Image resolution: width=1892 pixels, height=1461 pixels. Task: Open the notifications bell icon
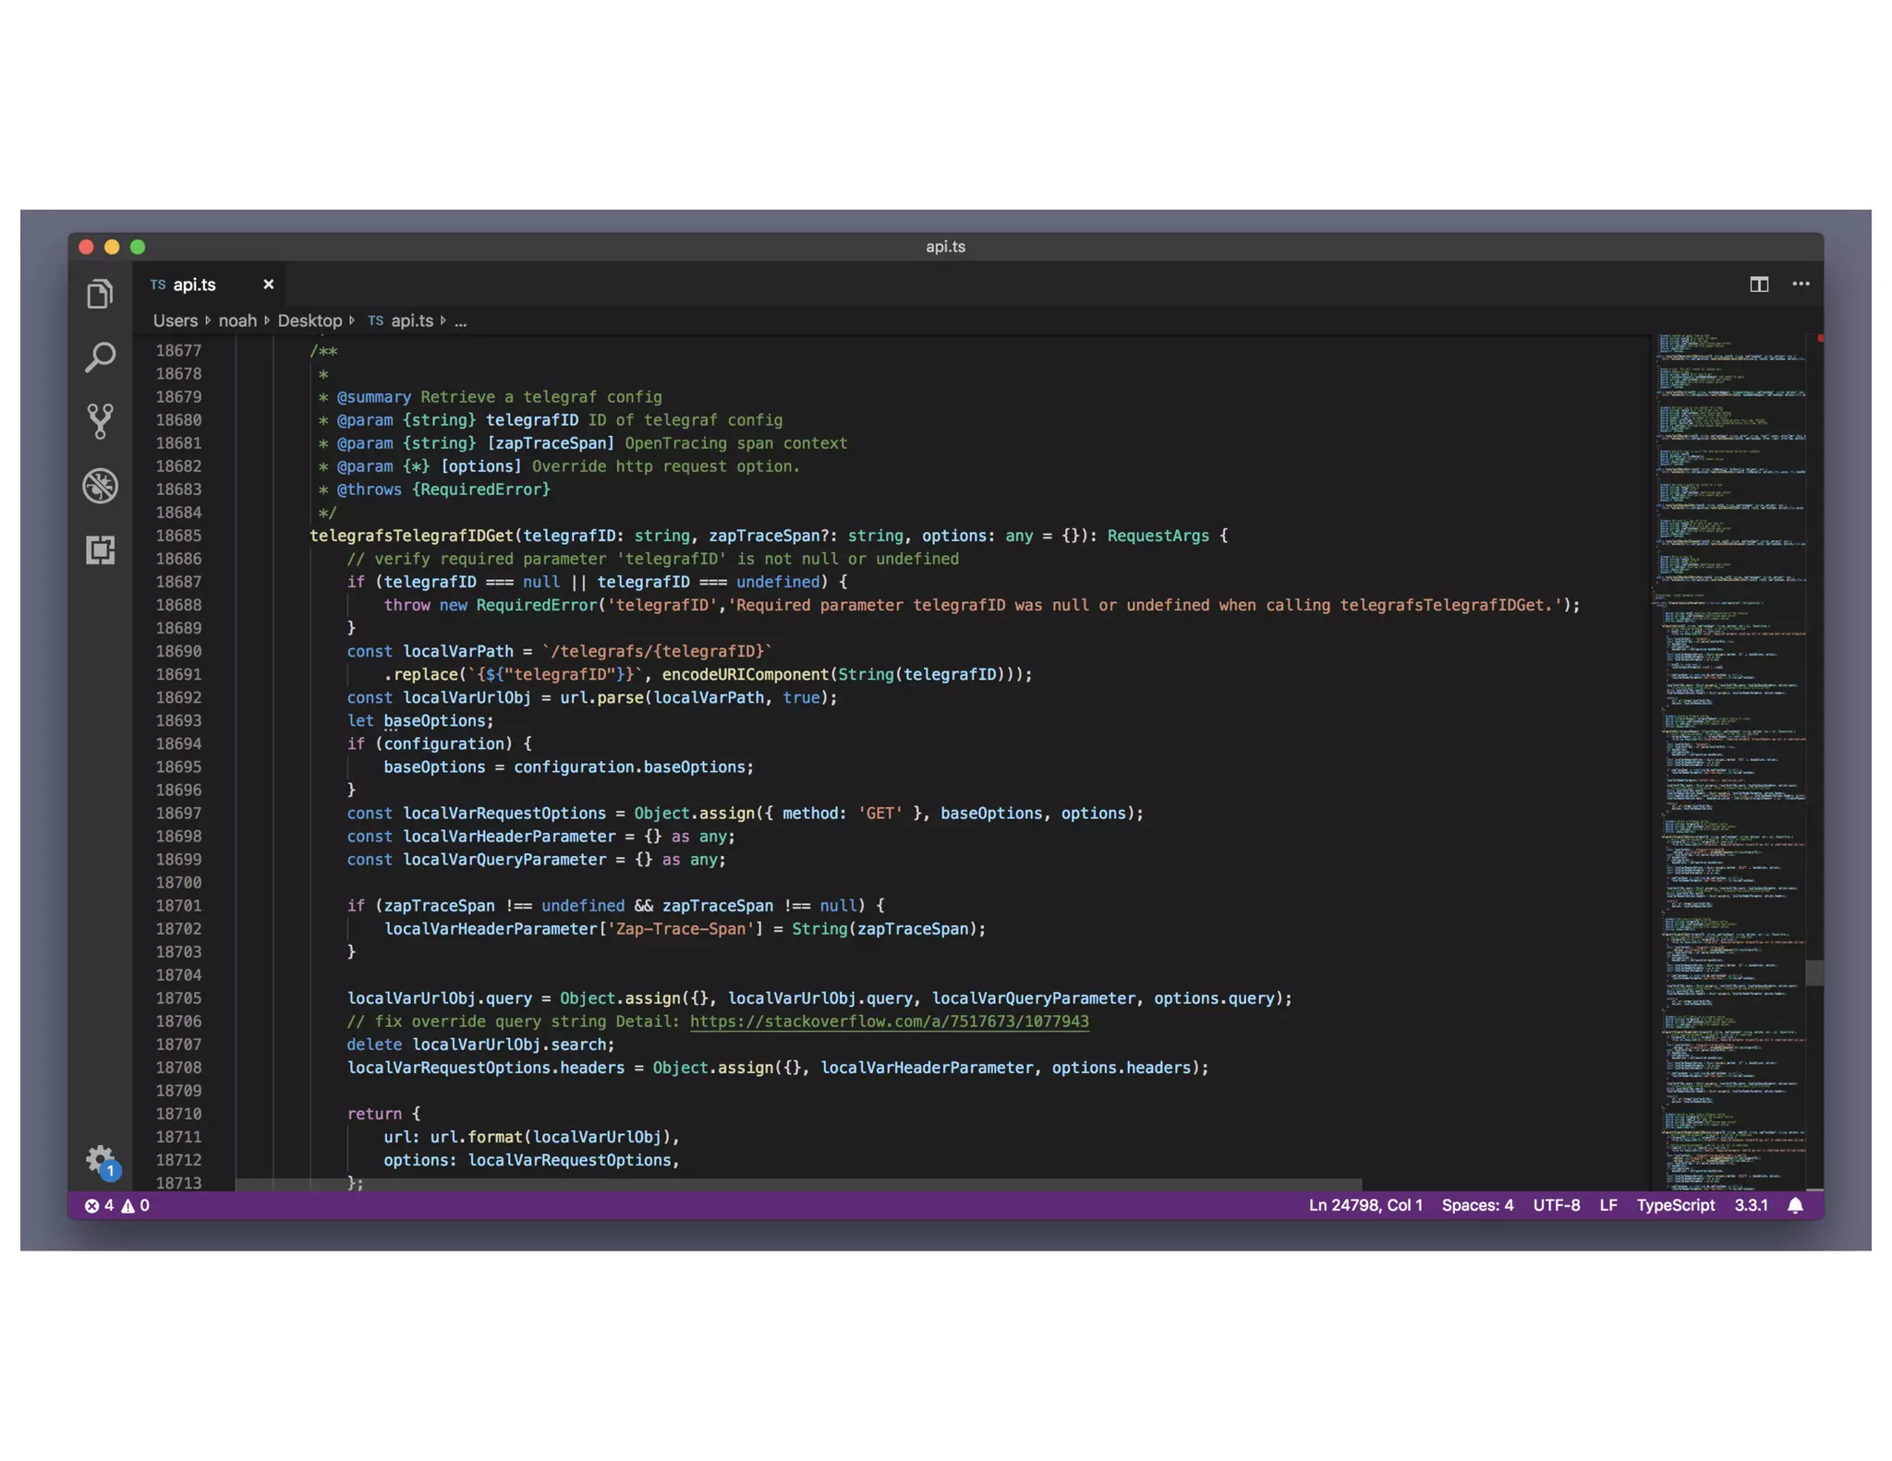pyautogui.click(x=1794, y=1205)
